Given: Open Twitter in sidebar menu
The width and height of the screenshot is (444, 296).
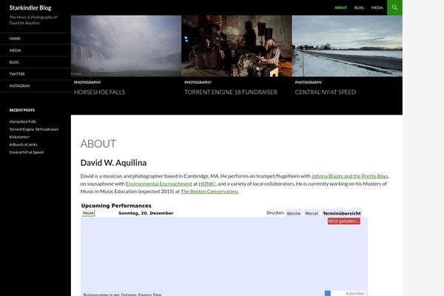Looking at the screenshot, I should [17, 74].
